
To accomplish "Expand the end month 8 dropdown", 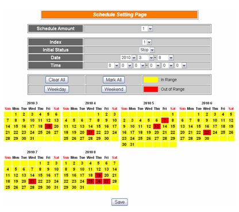I will tap(165, 58).
